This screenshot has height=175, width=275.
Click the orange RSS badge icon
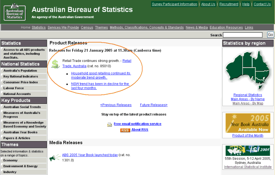[125, 130]
